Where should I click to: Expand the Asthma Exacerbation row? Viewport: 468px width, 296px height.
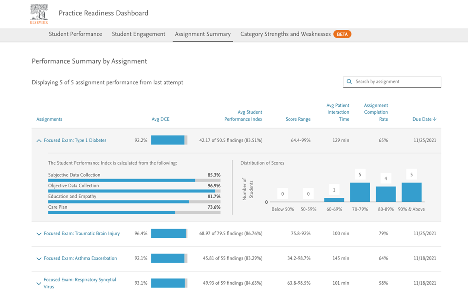coord(39,258)
